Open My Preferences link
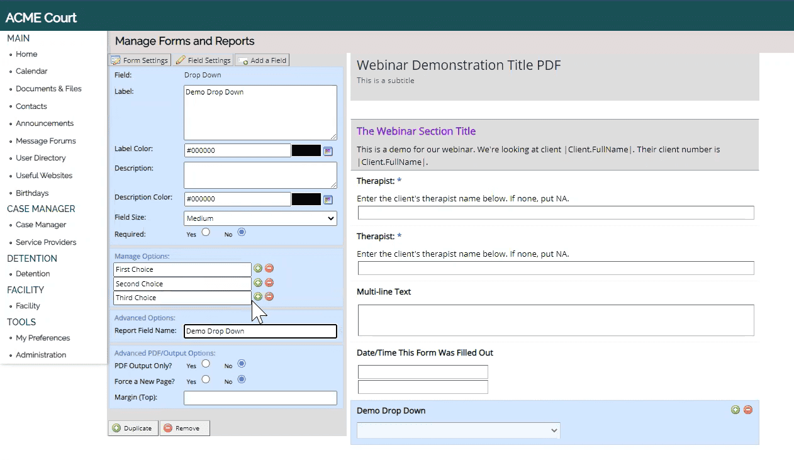 [43, 338]
